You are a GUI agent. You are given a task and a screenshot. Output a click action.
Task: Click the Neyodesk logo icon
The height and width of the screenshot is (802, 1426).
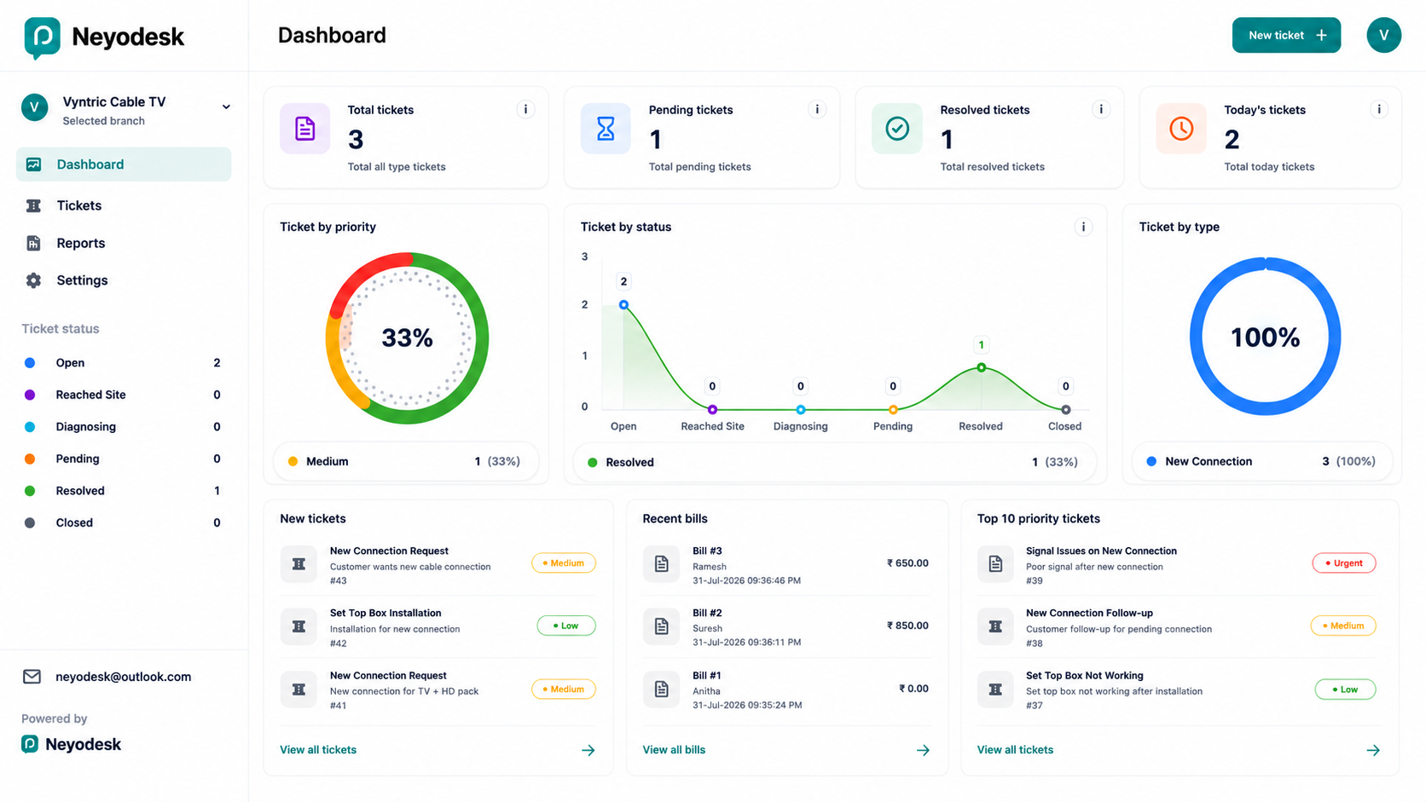(x=42, y=38)
